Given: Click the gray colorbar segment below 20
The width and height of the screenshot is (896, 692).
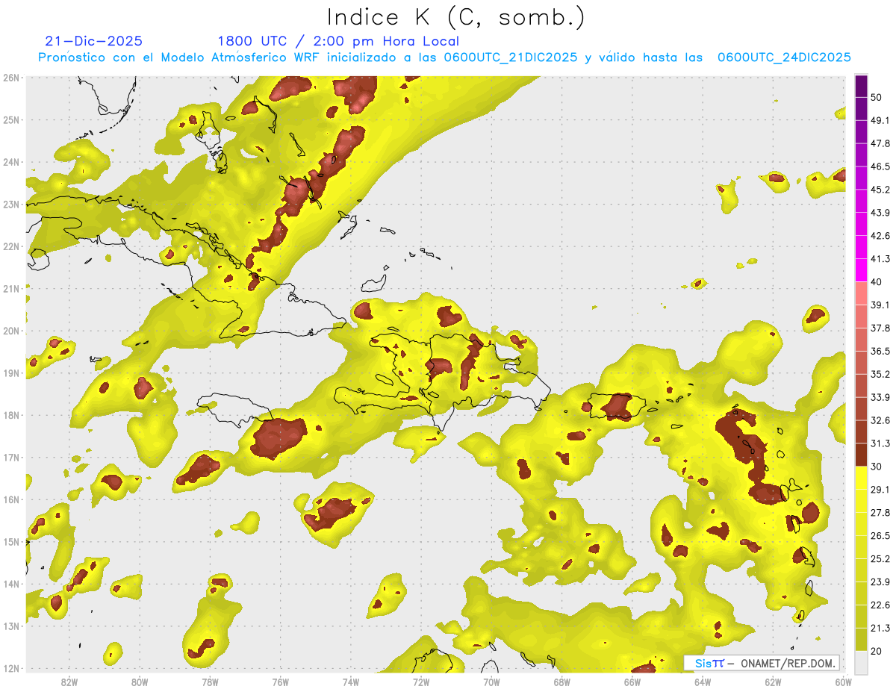Looking at the screenshot, I should [861, 661].
